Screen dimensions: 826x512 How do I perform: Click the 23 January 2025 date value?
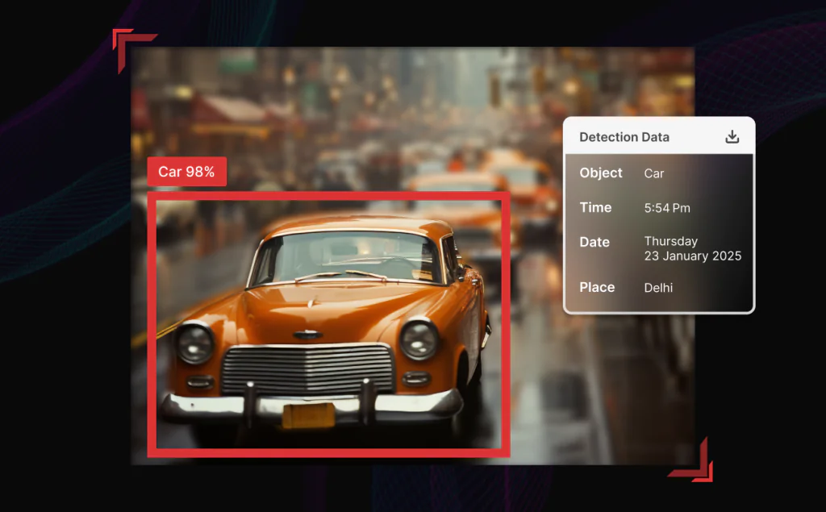693,256
